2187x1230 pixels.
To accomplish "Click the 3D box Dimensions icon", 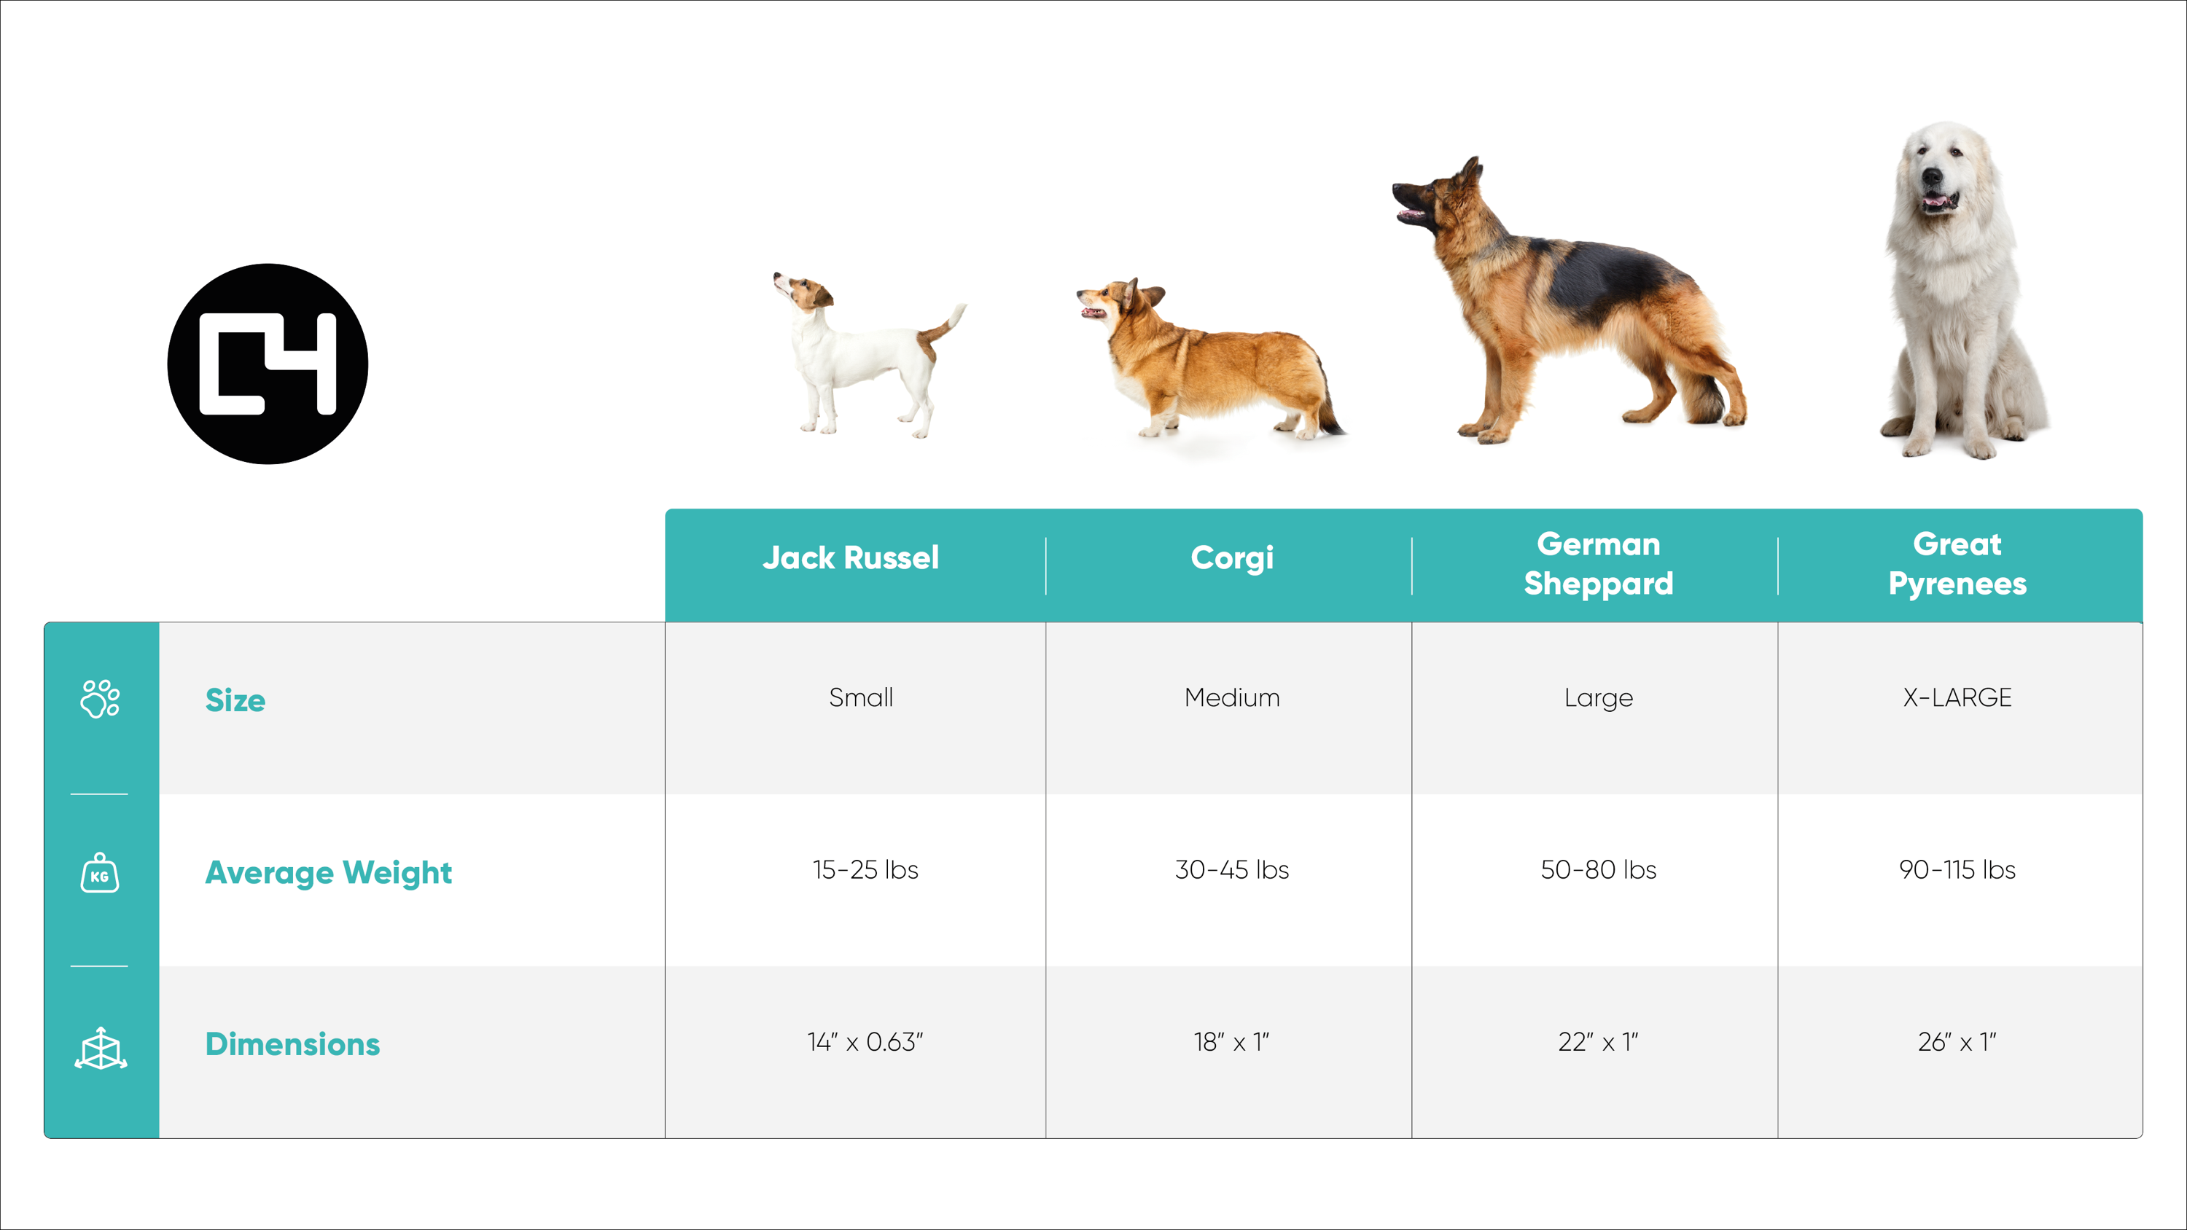I will [x=100, y=1049].
